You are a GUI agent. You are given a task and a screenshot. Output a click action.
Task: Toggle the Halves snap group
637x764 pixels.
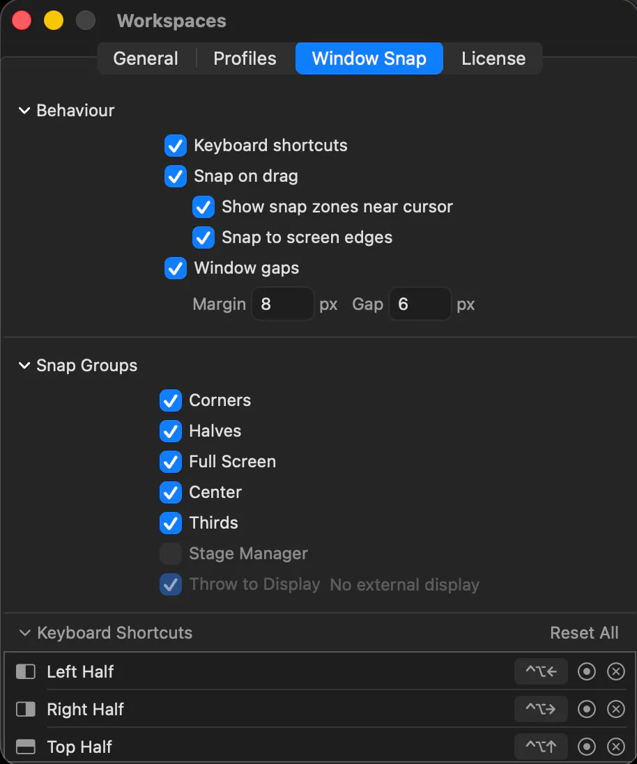pos(171,431)
